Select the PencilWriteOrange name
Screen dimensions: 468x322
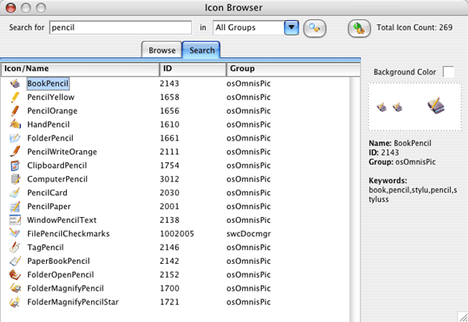pos(62,152)
